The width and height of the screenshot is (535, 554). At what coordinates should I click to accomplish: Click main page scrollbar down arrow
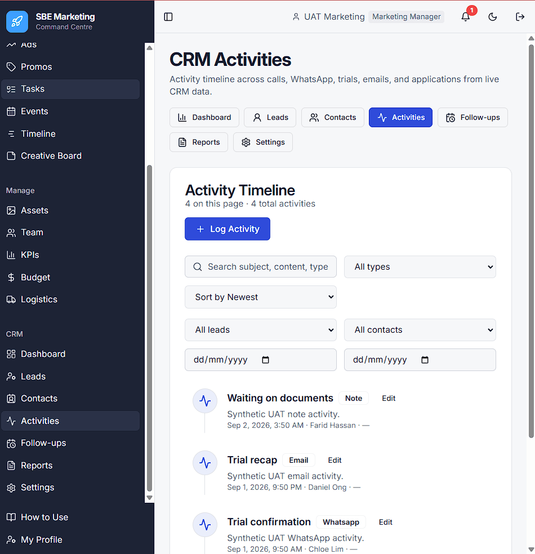click(531, 549)
